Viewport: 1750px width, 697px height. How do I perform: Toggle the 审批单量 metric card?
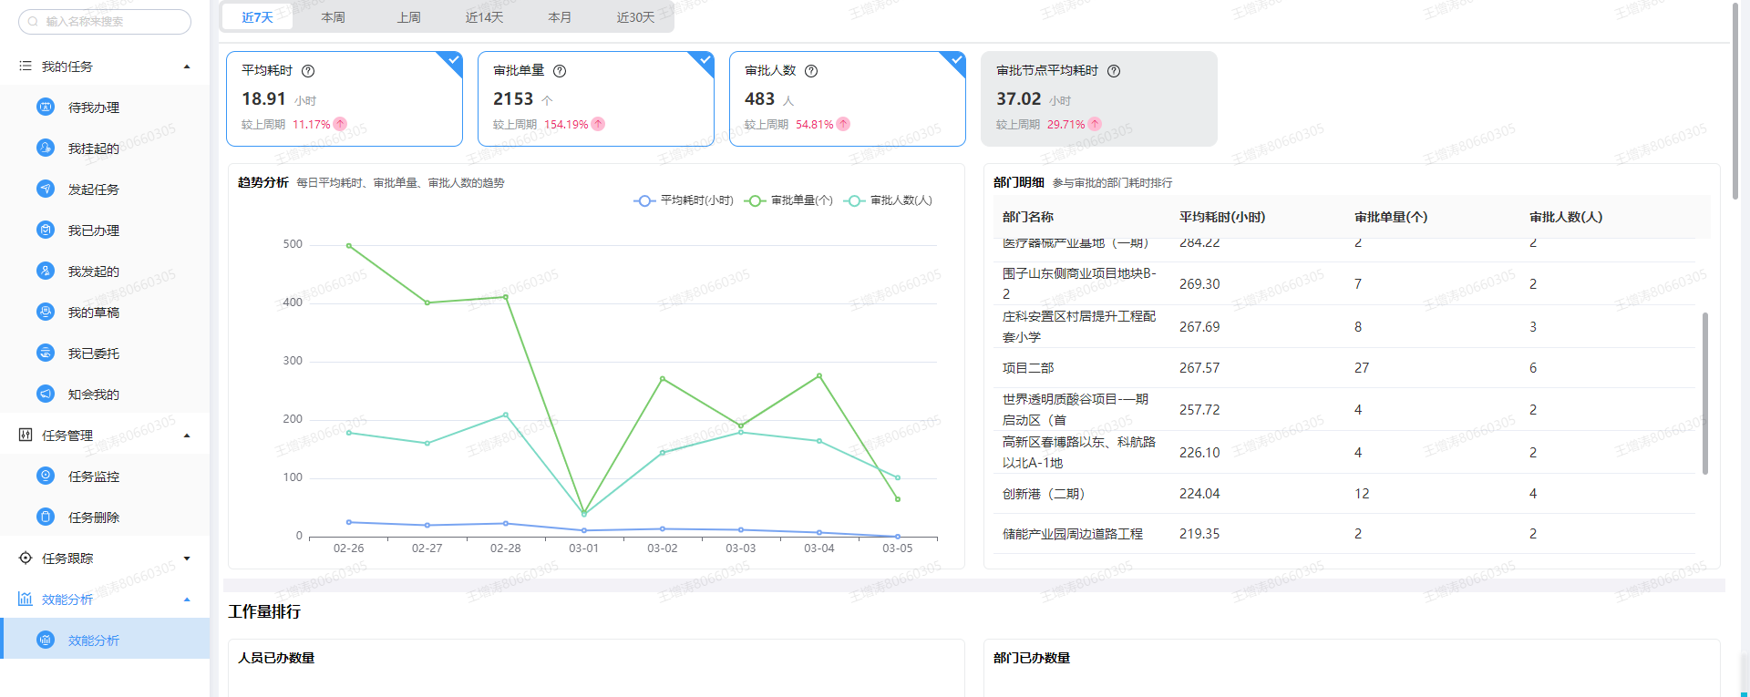[x=595, y=98]
